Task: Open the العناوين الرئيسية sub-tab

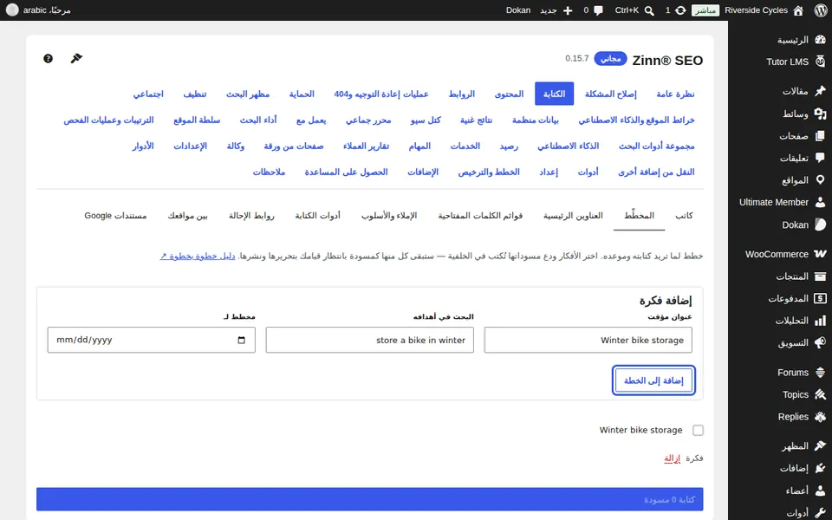Action: [573, 216]
